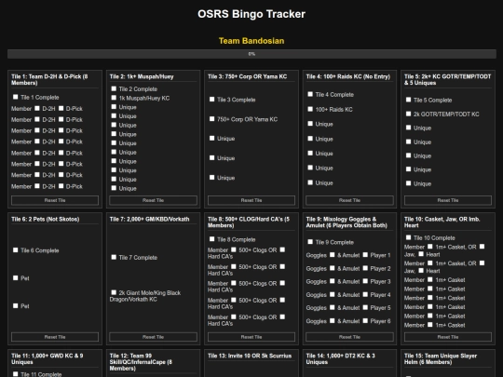
Task: Mark Tile 3 Complete
Action: (x=211, y=100)
